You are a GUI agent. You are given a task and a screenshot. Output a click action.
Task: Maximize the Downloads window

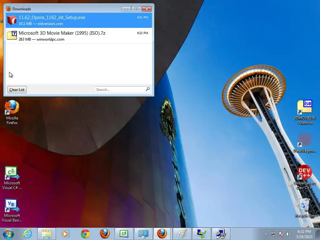136,9
